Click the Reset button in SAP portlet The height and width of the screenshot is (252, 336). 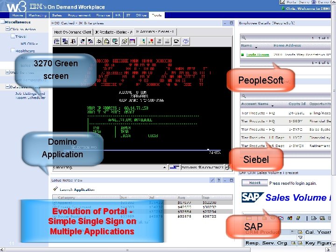pyautogui.click(x=255, y=183)
